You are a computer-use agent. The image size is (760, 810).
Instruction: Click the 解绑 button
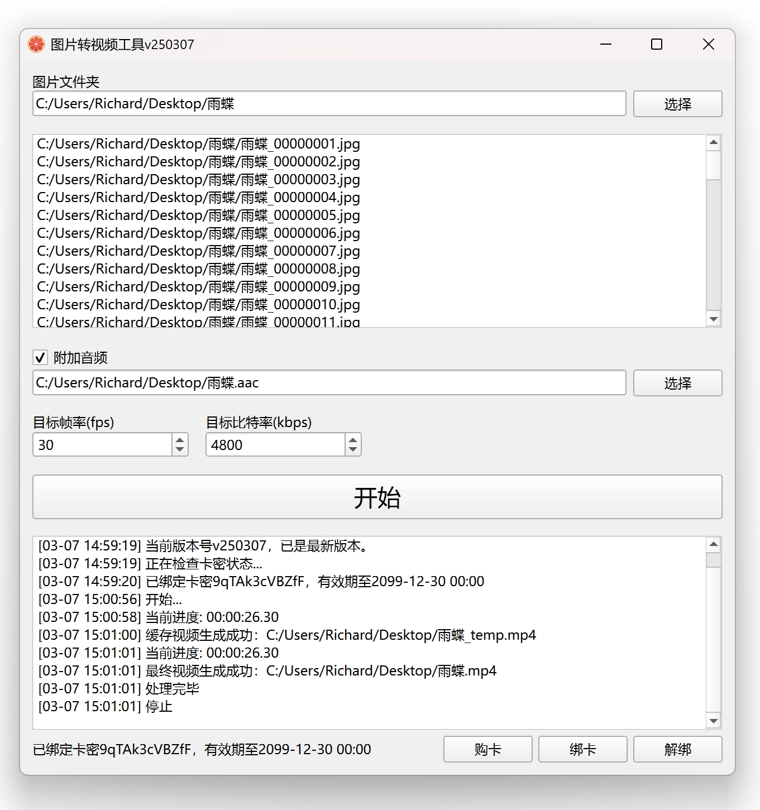(677, 749)
